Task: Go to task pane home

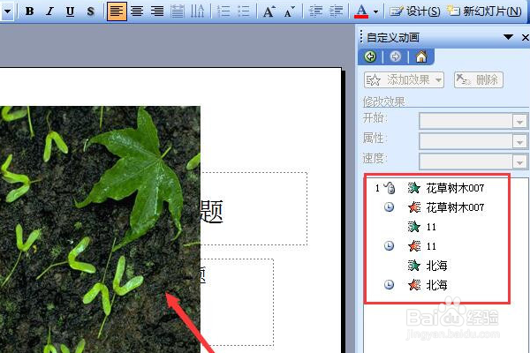Action: click(421, 56)
